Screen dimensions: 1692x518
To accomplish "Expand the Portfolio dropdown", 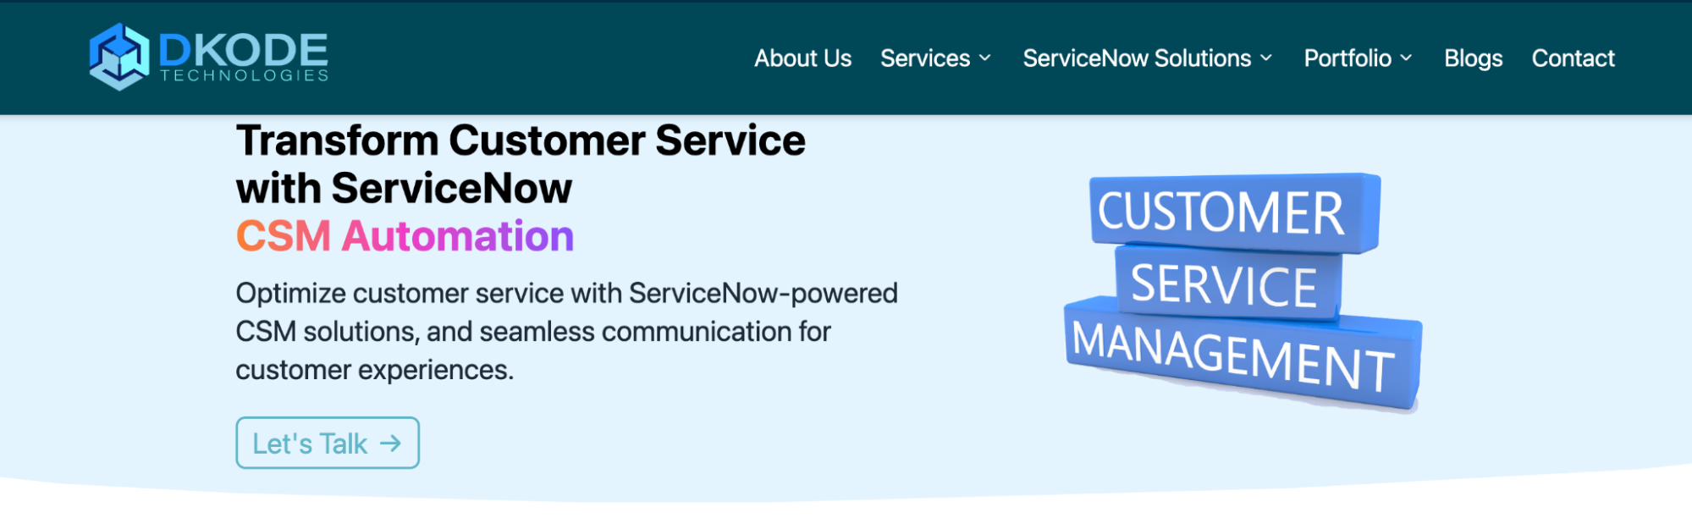I will [x=1348, y=58].
